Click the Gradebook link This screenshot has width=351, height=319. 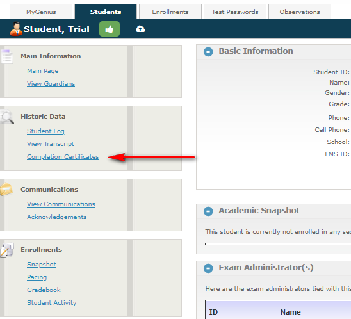tap(44, 290)
